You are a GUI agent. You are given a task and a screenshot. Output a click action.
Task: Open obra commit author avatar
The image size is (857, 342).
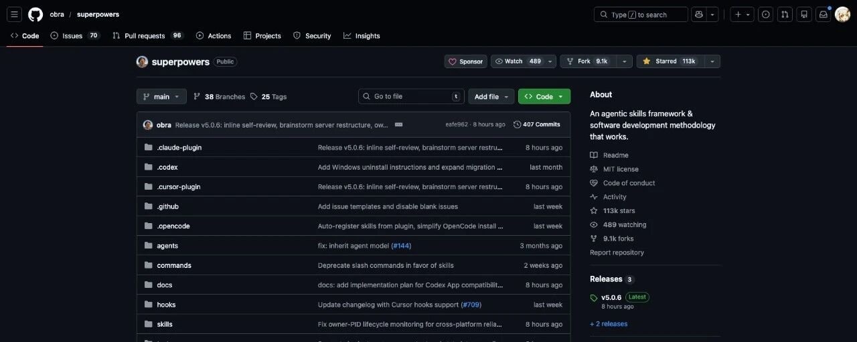point(148,125)
